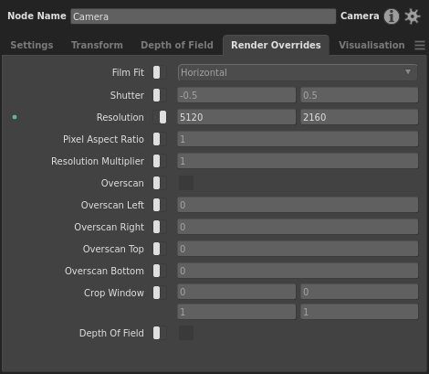429x374 pixels.
Task: Toggle the Crop Window override switch
Action: pyautogui.click(x=160, y=293)
